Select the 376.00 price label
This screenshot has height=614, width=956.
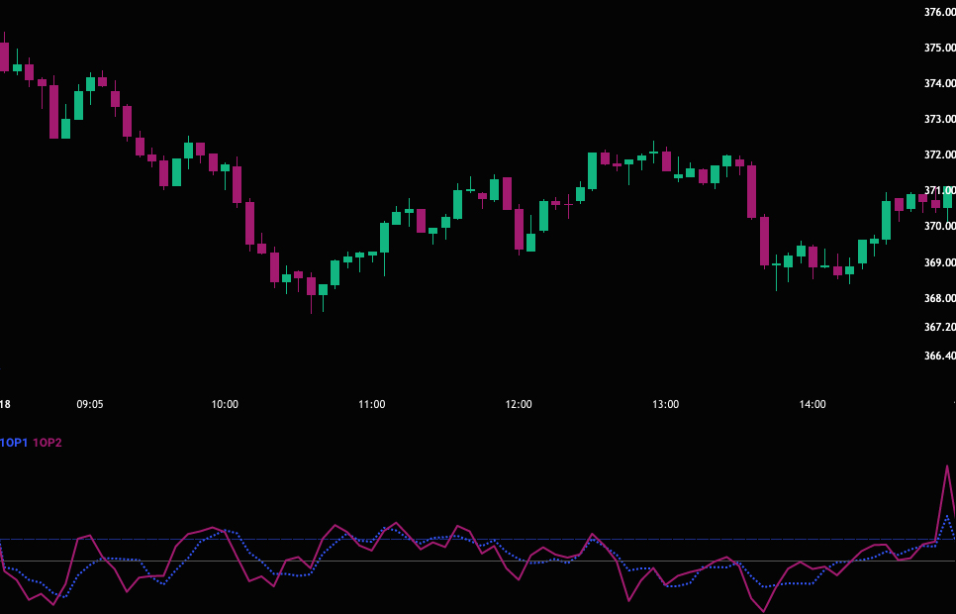click(x=939, y=12)
